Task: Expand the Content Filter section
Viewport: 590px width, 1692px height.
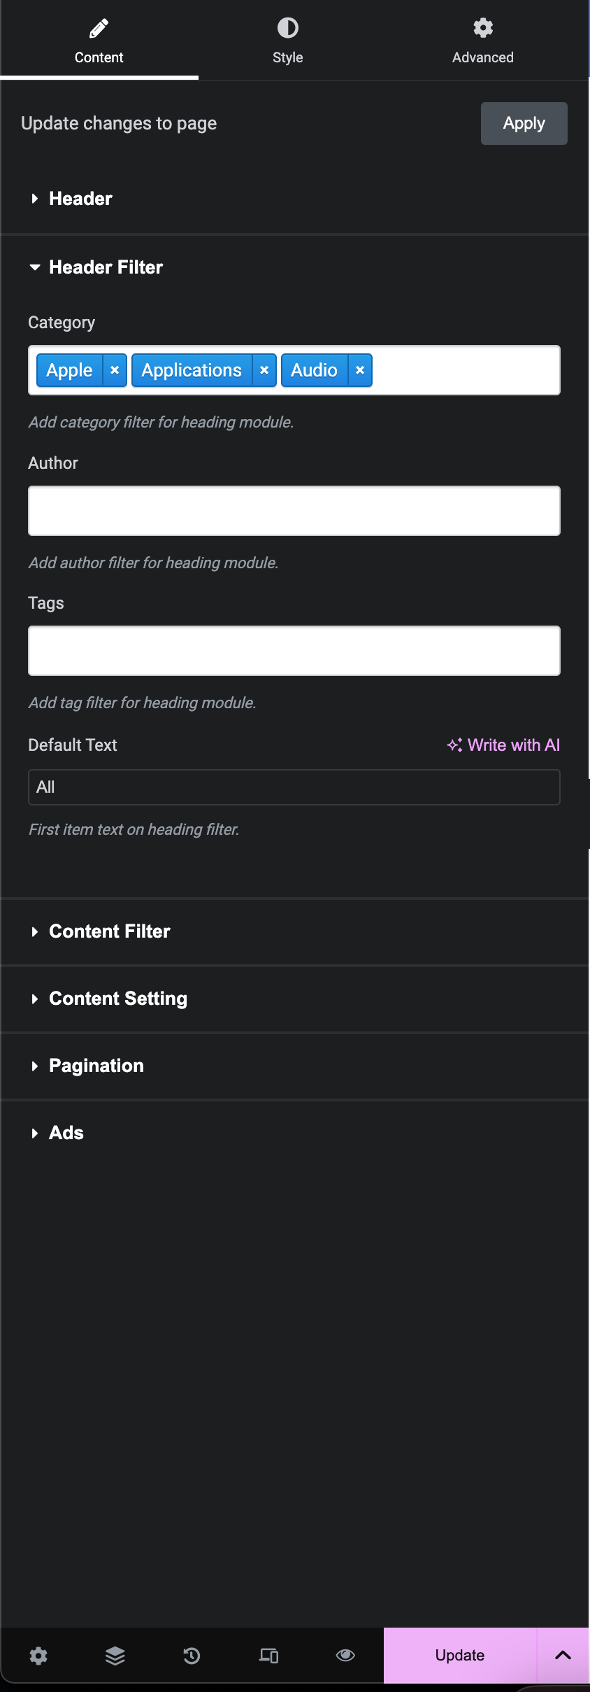Action: click(109, 931)
